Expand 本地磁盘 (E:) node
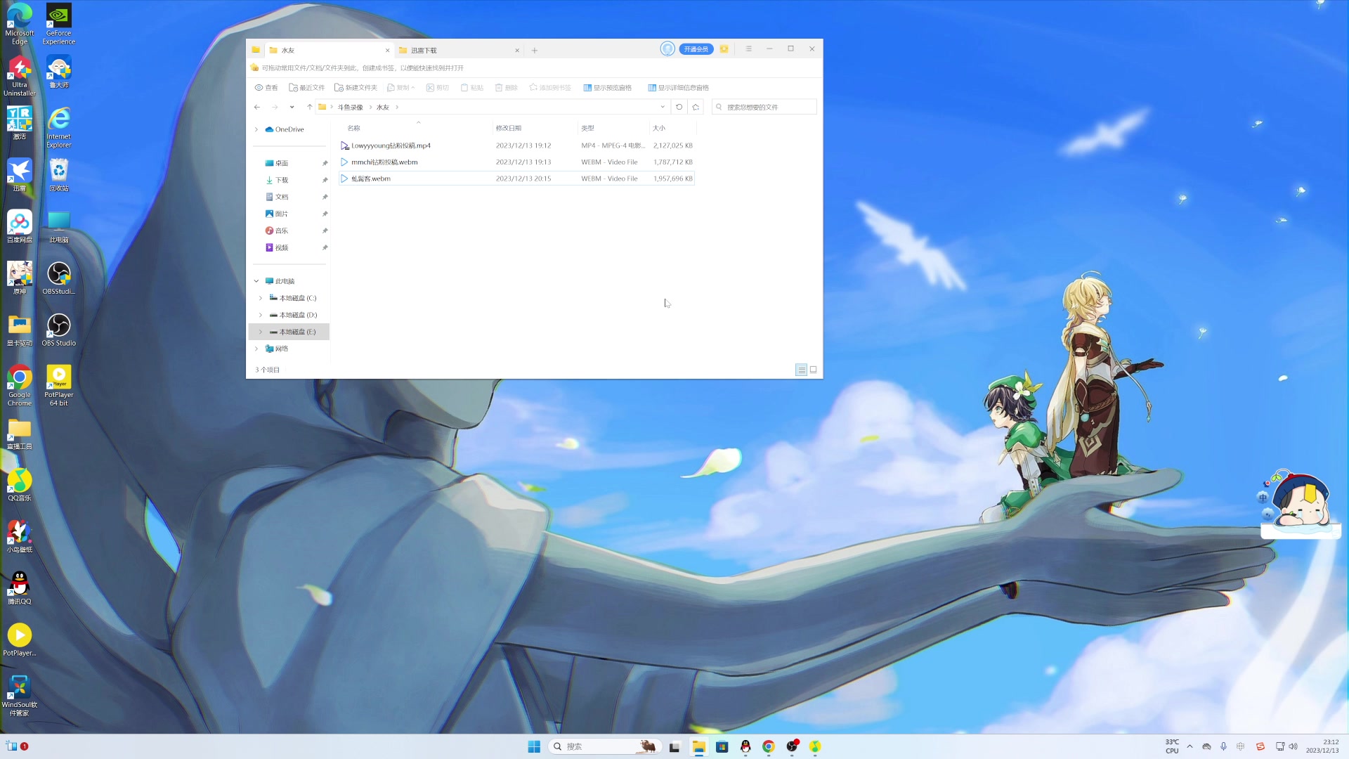 point(261,332)
